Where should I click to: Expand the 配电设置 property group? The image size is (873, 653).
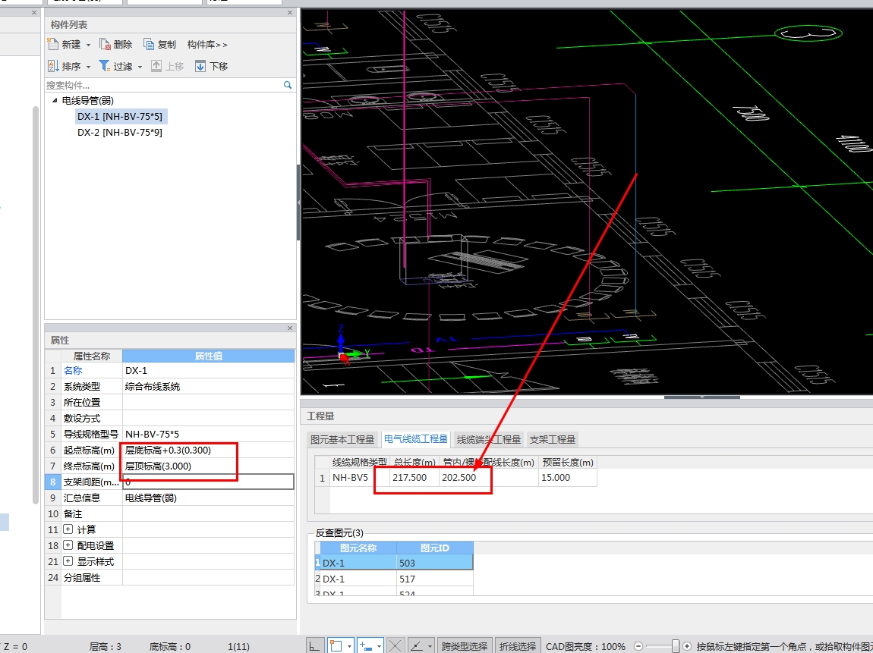(x=68, y=545)
